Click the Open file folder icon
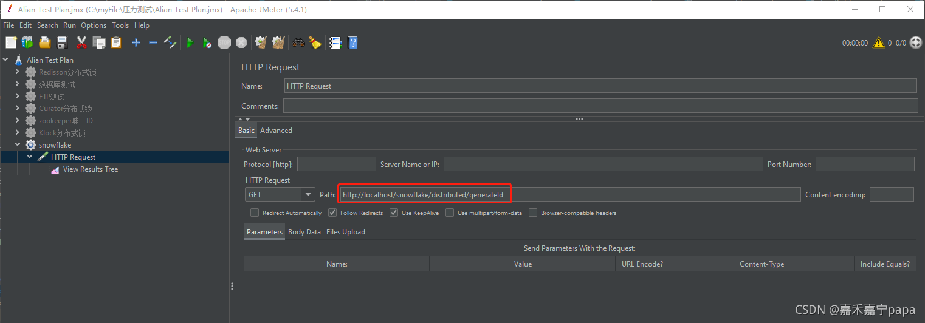 (x=44, y=42)
